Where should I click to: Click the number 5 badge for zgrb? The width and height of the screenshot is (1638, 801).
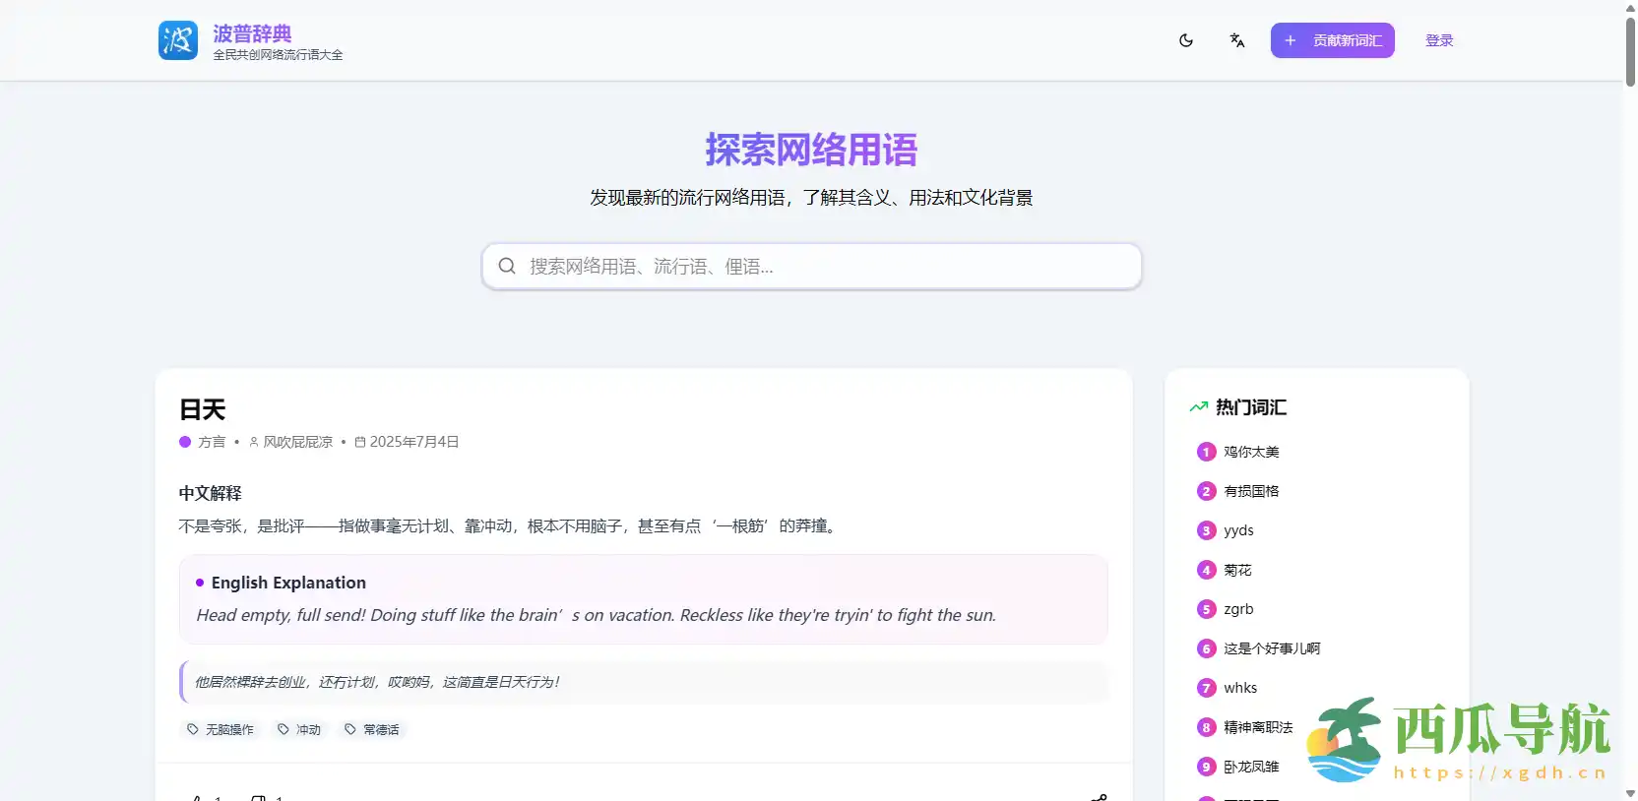(1206, 609)
